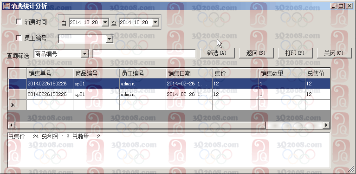Select the second sales record row header
Viewport: 356px width, 174px height.
[18, 94]
